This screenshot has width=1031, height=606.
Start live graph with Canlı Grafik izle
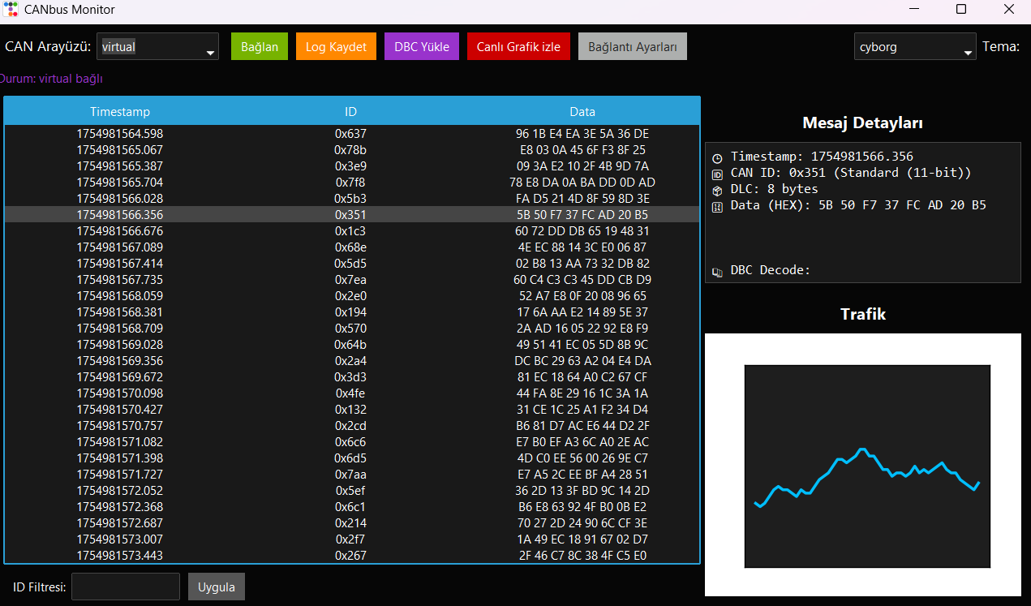518,46
